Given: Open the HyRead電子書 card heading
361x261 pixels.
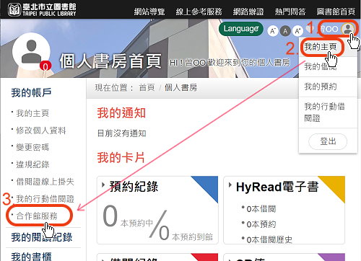Looking at the screenshot, I should coord(277,187).
